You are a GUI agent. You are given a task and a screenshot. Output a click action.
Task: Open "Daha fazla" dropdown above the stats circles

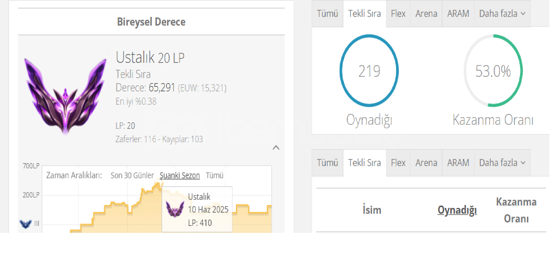click(502, 14)
